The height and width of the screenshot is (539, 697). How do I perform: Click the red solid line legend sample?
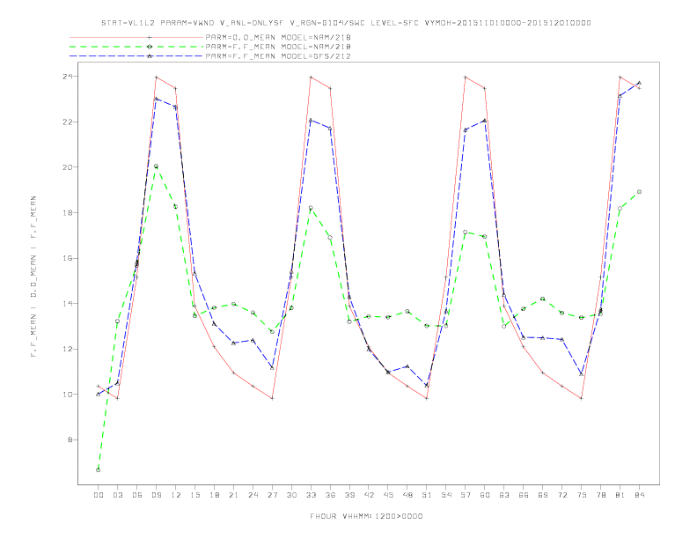(x=136, y=37)
